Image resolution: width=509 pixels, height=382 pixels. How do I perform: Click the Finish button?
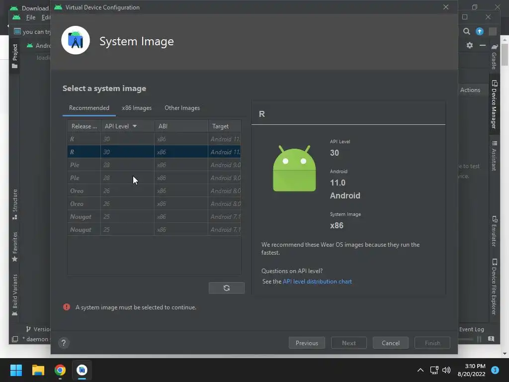pos(432,343)
